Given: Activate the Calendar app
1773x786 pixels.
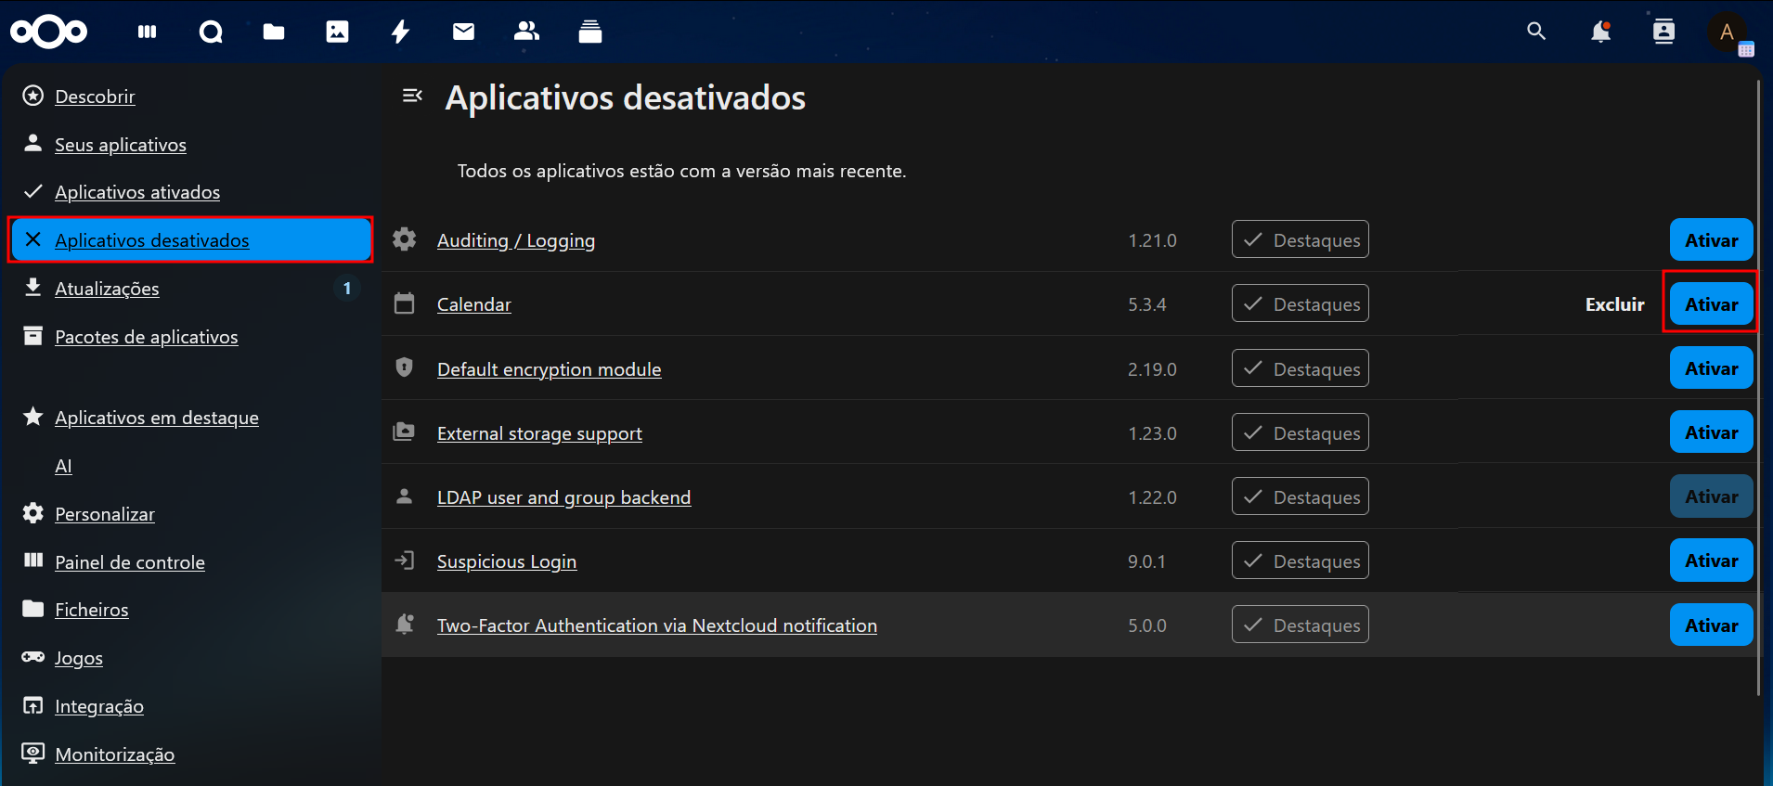Looking at the screenshot, I should pos(1712,304).
